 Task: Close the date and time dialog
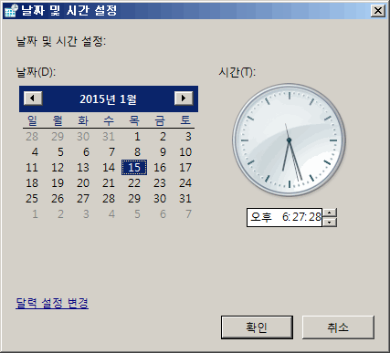(x=378, y=11)
